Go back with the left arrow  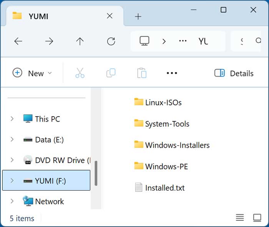[x=18, y=41]
